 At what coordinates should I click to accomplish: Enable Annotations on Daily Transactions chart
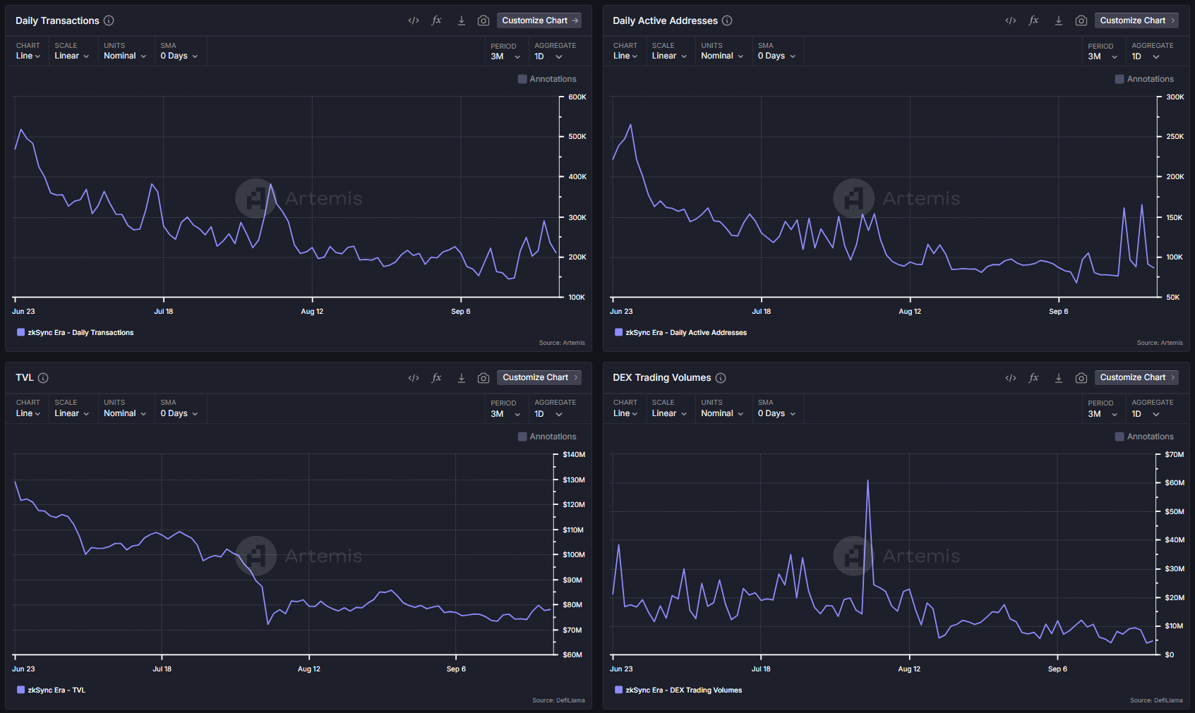coord(522,79)
